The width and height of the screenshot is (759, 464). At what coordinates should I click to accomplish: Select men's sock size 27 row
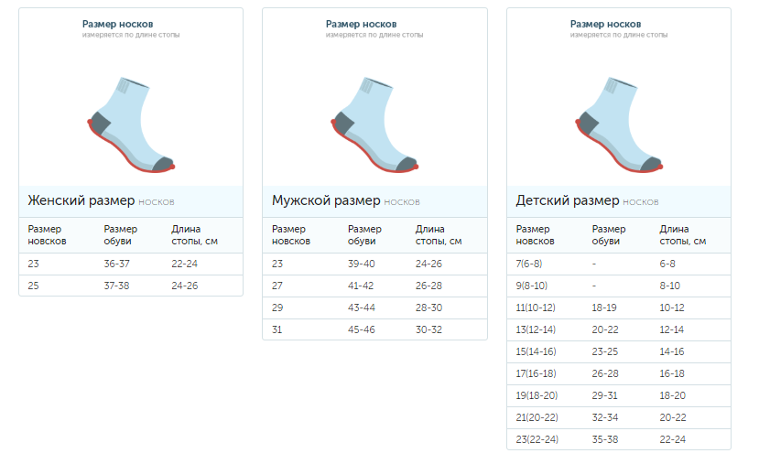(x=374, y=286)
